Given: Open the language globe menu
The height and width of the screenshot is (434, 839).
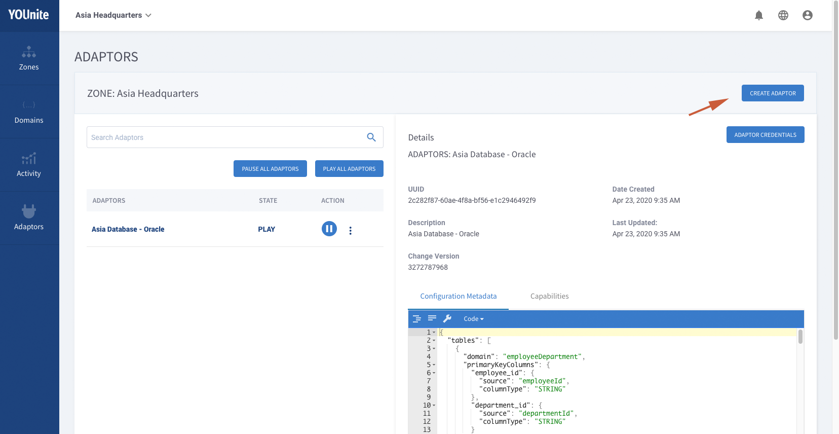Looking at the screenshot, I should (x=783, y=15).
